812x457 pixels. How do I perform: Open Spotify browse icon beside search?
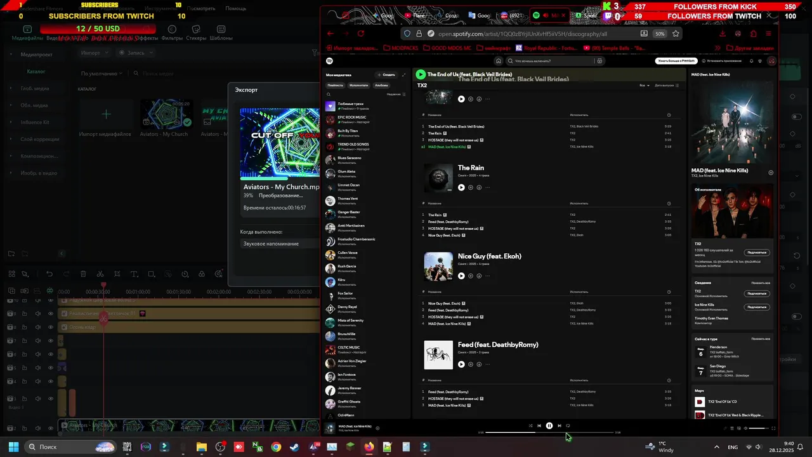(x=599, y=61)
